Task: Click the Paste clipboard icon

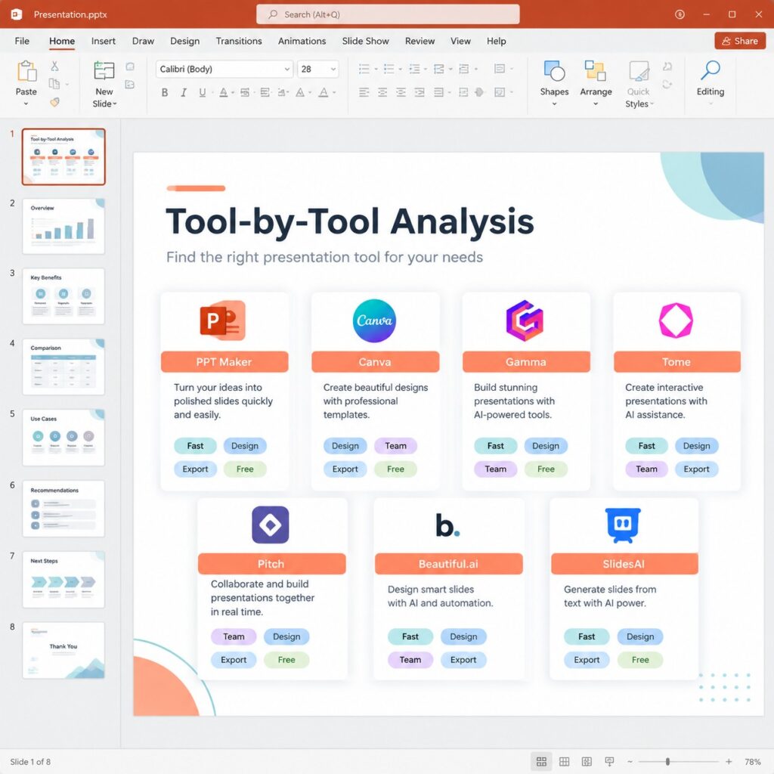Action: (26, 71)
